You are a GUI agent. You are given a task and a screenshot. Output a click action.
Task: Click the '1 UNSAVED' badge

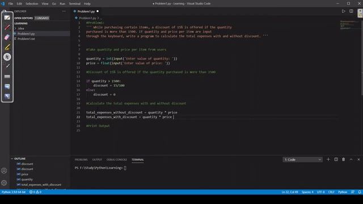[42, 18]
